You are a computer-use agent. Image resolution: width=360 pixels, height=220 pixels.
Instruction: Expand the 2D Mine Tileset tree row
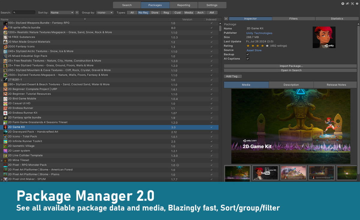[x=2, y=161]
